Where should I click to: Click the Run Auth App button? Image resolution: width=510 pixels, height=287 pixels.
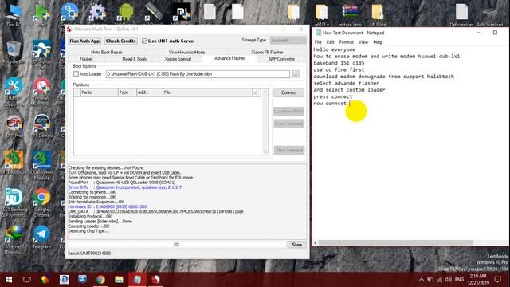(x=84, y=41)
